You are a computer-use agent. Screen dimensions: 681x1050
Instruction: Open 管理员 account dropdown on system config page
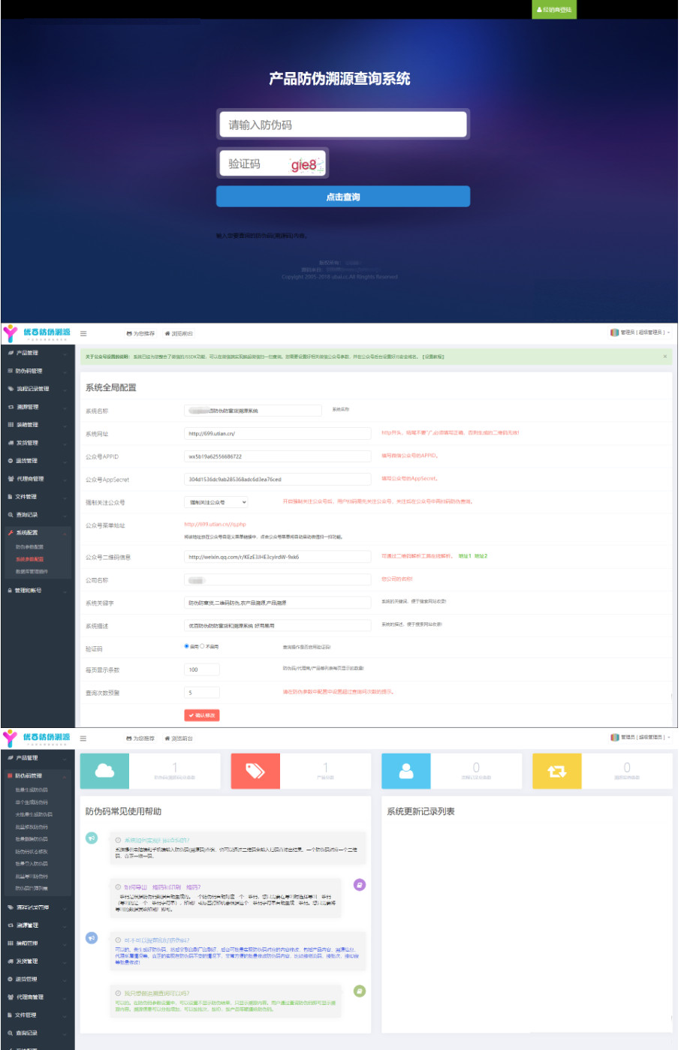(x=640, y=332)
